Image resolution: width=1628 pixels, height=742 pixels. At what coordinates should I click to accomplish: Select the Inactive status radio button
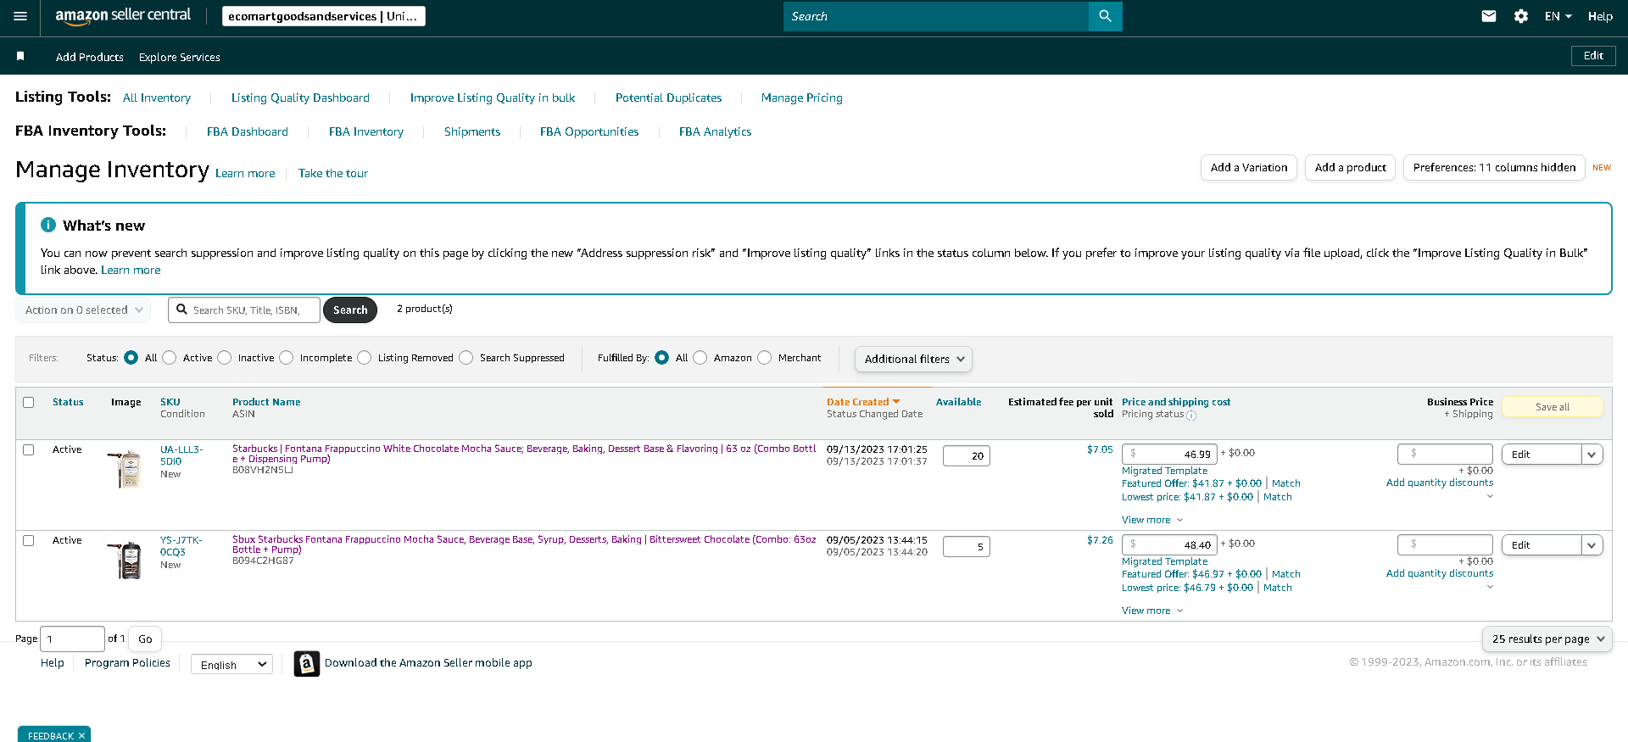(x=225, y=358)
